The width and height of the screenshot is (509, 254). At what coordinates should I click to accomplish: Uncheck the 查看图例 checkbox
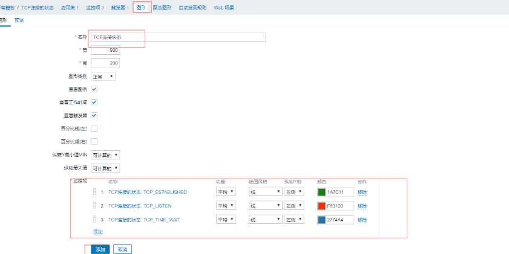pos(94,89)
